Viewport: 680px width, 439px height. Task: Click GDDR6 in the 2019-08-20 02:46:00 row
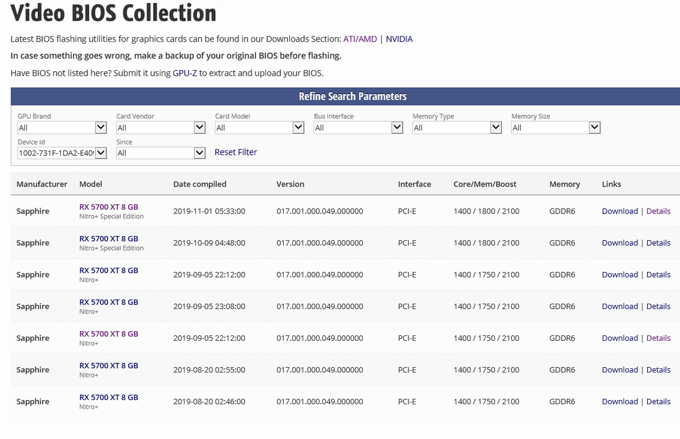(x=562, y=401)
